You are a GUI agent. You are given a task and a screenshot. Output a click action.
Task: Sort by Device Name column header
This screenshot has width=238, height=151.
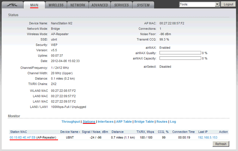[x=69, y=132]
